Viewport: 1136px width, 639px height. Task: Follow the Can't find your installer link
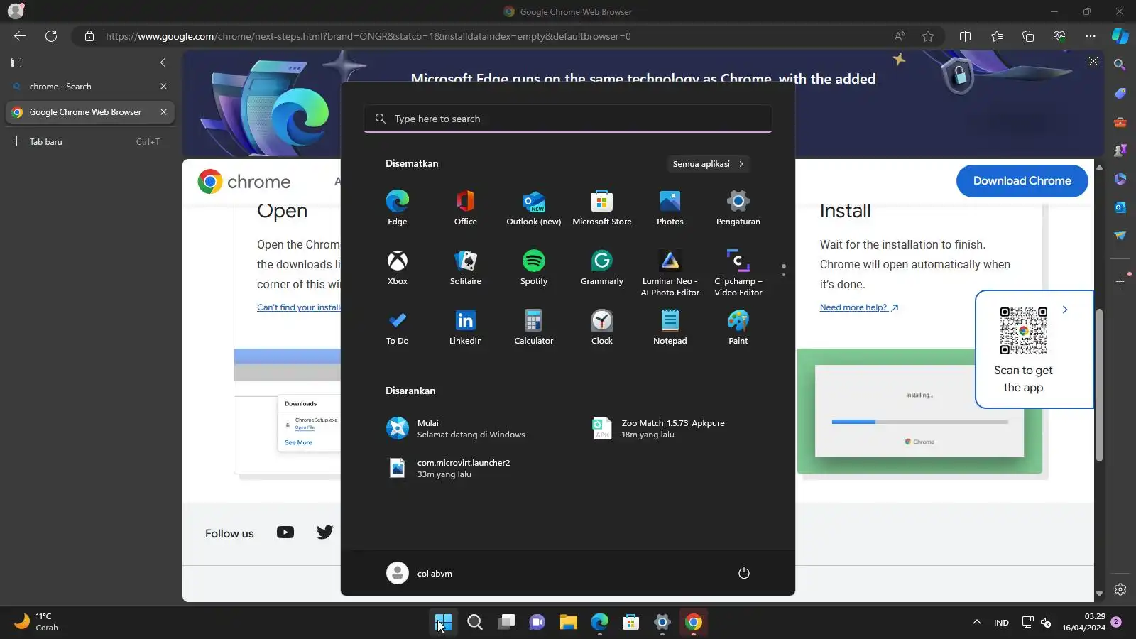pyautogui.click(x=298, y=307)
